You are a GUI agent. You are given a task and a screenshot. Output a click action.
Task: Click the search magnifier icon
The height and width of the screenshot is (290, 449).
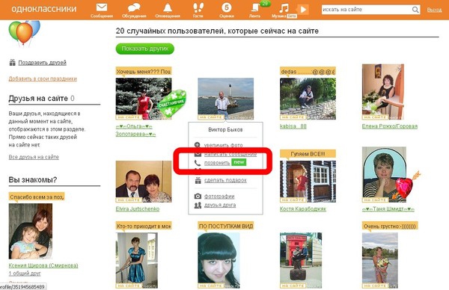point(415,10)
